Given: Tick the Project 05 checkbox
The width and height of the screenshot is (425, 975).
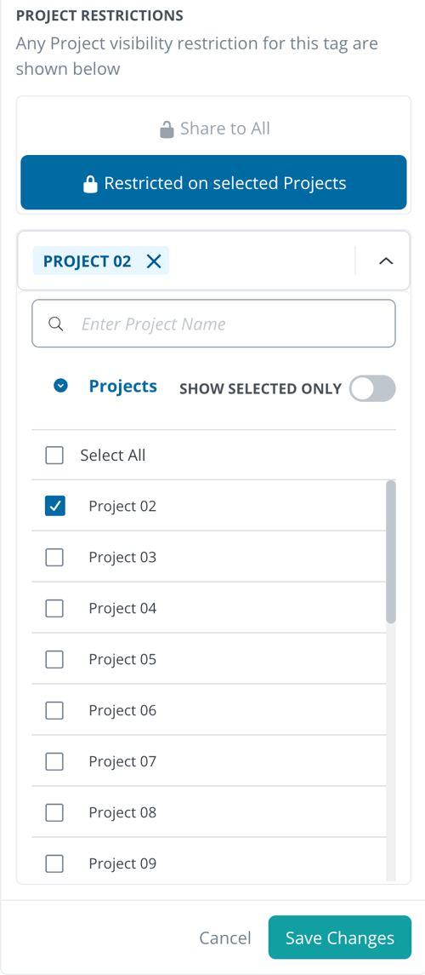Looking at the screenshot, I should (54, 659).
